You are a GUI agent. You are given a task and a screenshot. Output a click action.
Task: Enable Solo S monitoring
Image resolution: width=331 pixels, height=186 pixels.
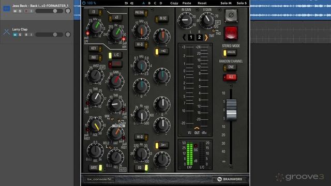click(x=242, y=3)
